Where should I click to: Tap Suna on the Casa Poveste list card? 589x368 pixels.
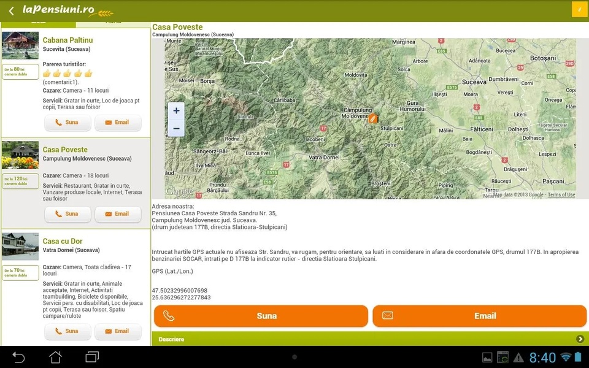67,214
